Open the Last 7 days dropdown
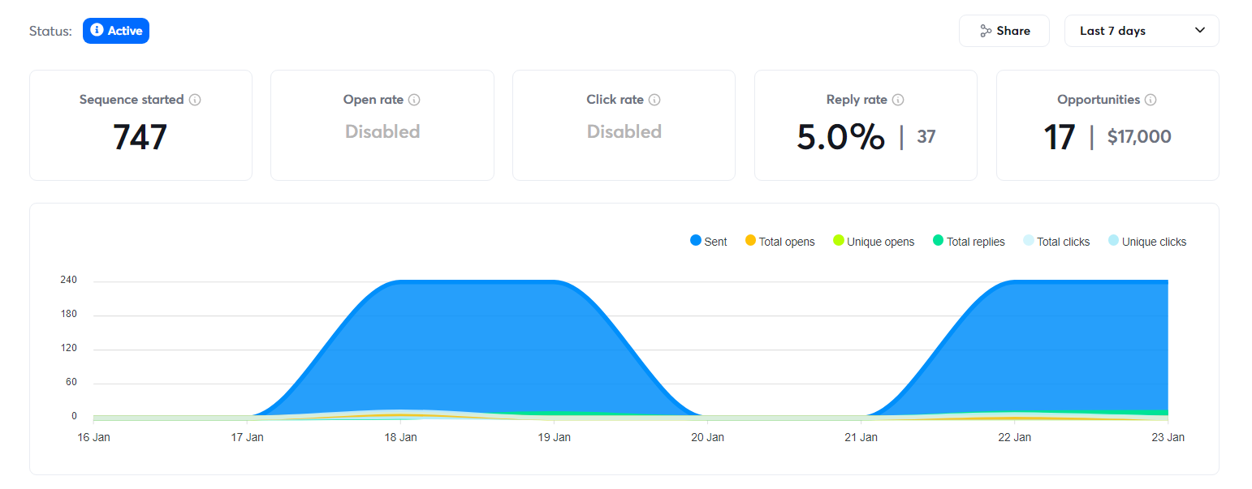Image resolution: width=1252 pixels, height=489 pixels. [1141, 31]
